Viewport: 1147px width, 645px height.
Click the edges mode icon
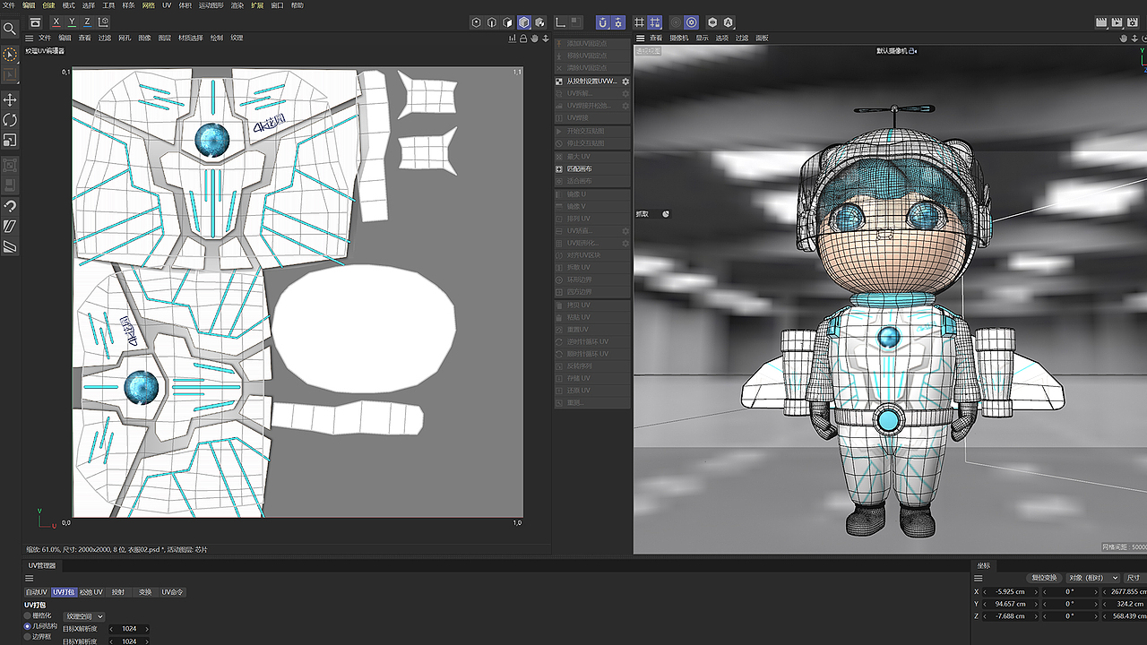point(492,22)
